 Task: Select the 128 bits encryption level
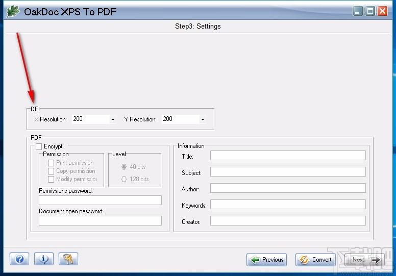pyautogui.click(x=123, y=179)
